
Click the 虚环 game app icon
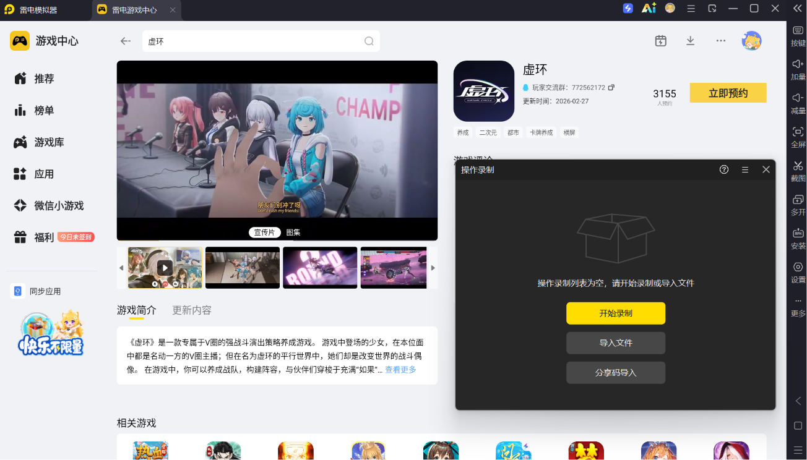484,91
